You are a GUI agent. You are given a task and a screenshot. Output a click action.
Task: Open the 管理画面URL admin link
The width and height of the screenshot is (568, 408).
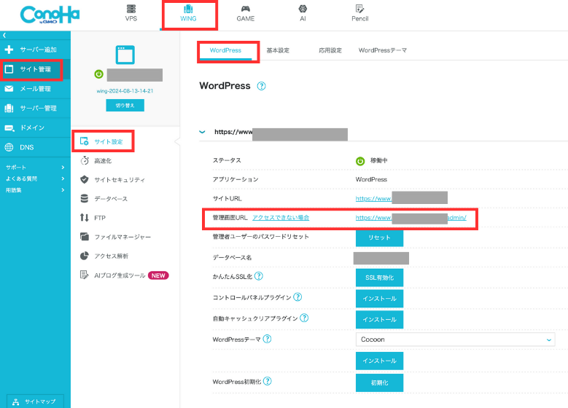[x=411, y=218]
